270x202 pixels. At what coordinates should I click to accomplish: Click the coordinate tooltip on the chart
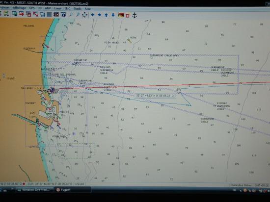pos(155,96)
